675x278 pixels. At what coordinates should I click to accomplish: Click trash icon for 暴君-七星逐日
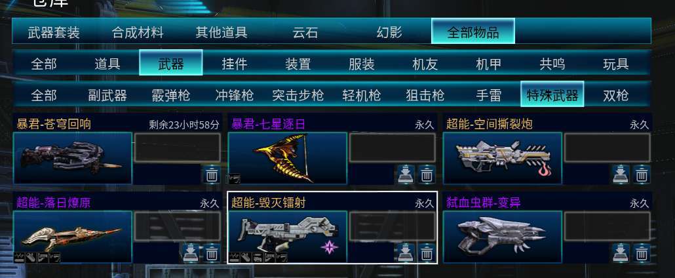click(x=427, y=175)
